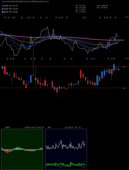Open the green MACD indicator panel
Viewport: 129px width, 170px height.
click(22, 149)
